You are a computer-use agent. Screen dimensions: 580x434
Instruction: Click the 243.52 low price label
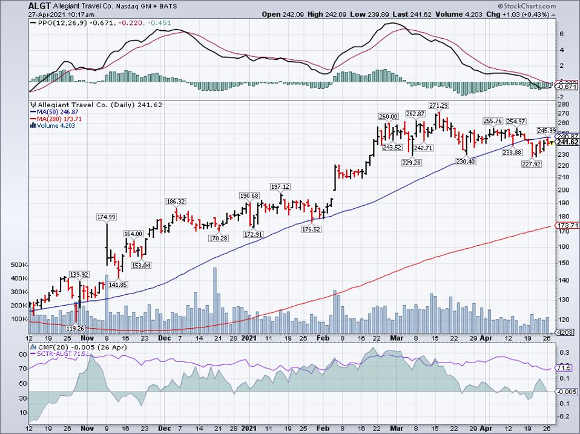[x=392, y=147]
